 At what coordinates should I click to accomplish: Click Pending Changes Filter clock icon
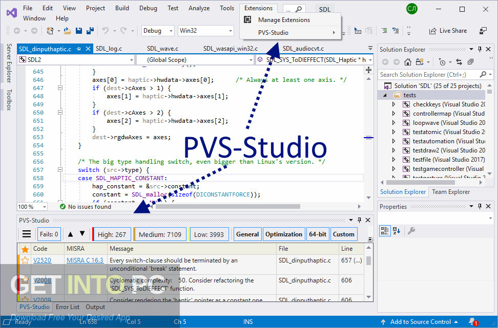tap(442, 62)
